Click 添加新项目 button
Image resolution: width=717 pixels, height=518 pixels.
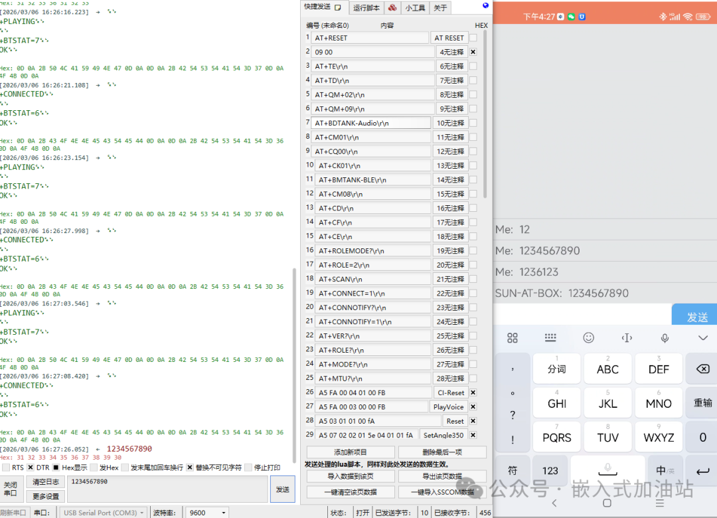(351, 452)
